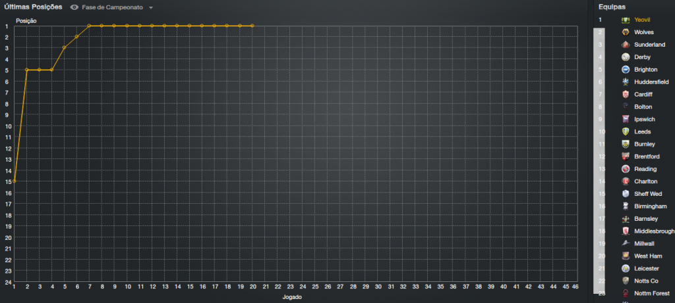This screenshot has width=675, height=303.
Task: Click the Yeovil club badge icon
Action: point(626,20)
